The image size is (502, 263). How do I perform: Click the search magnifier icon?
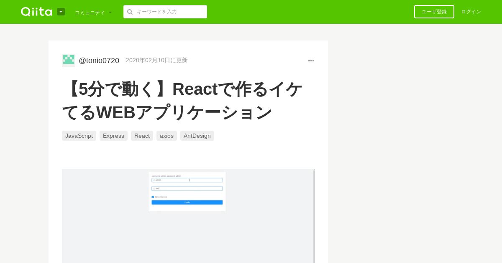pos(130,12)
